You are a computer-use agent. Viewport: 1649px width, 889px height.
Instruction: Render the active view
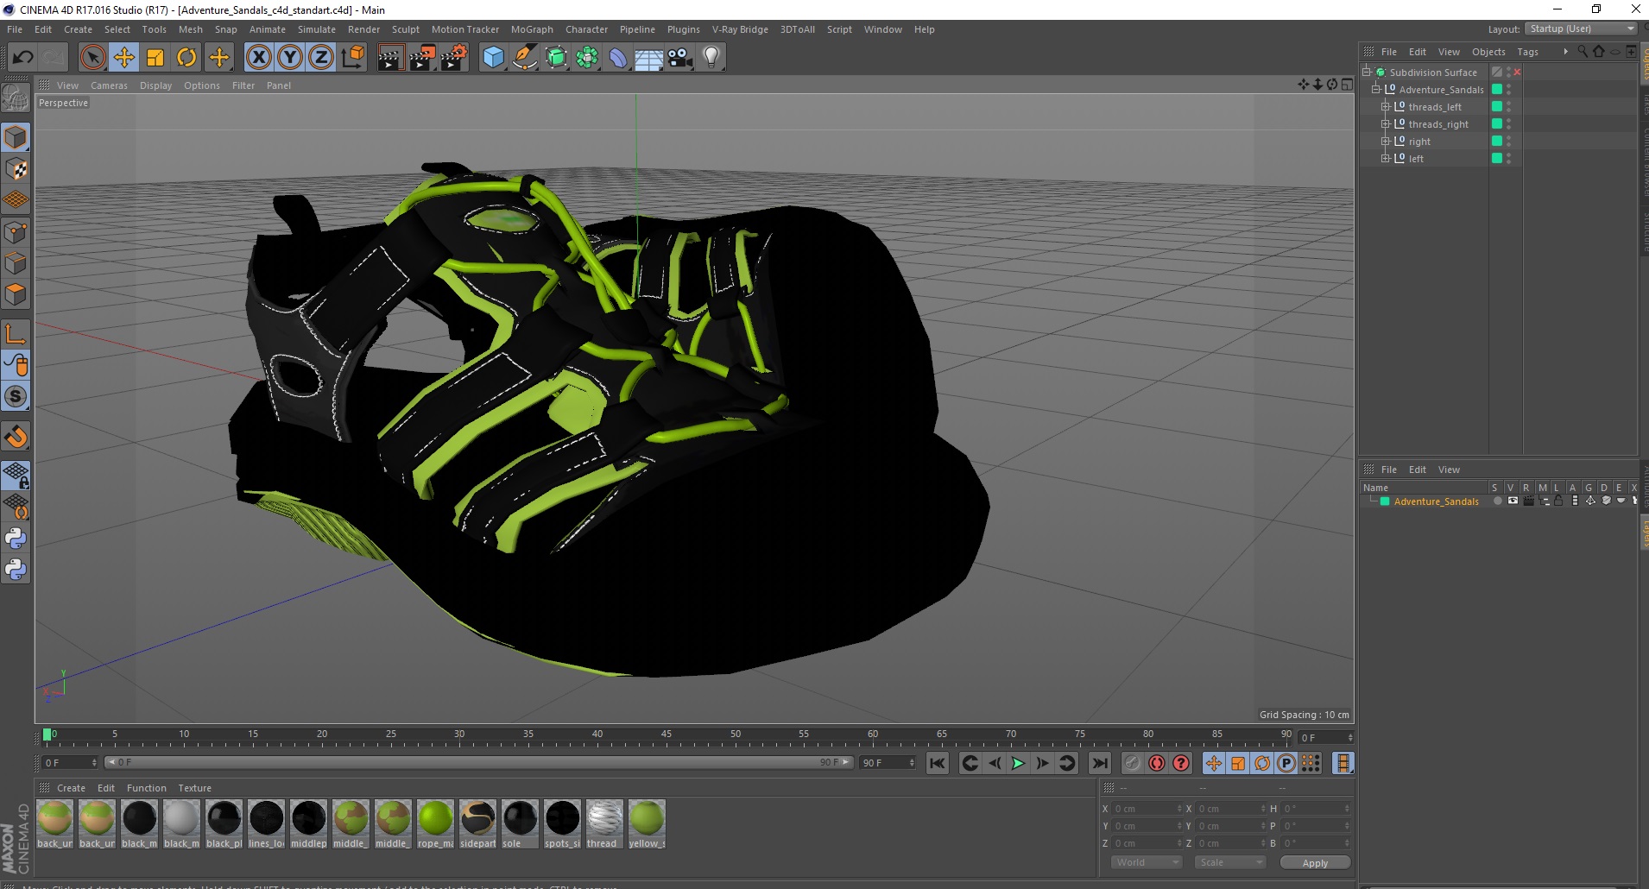coord(391,58)
